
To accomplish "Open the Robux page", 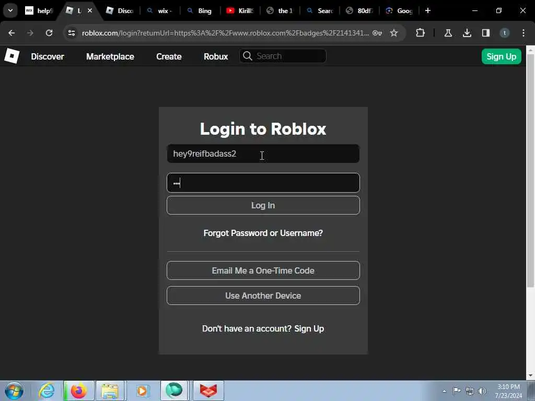I will point(216,56).
